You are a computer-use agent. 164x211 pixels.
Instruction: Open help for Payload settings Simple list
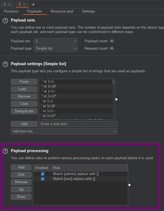point(5,64)
